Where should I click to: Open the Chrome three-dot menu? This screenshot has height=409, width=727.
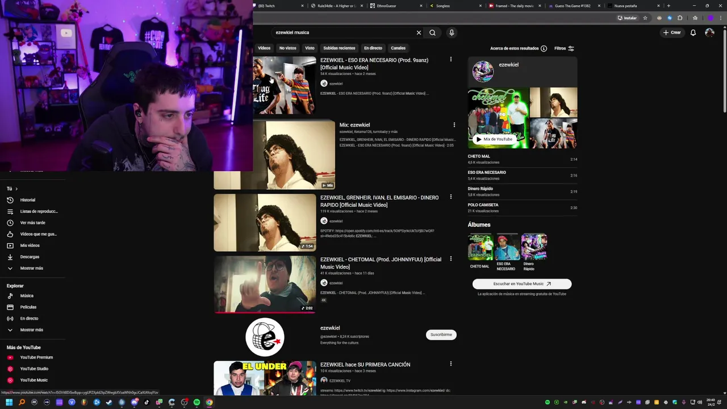tap(721, 18)
